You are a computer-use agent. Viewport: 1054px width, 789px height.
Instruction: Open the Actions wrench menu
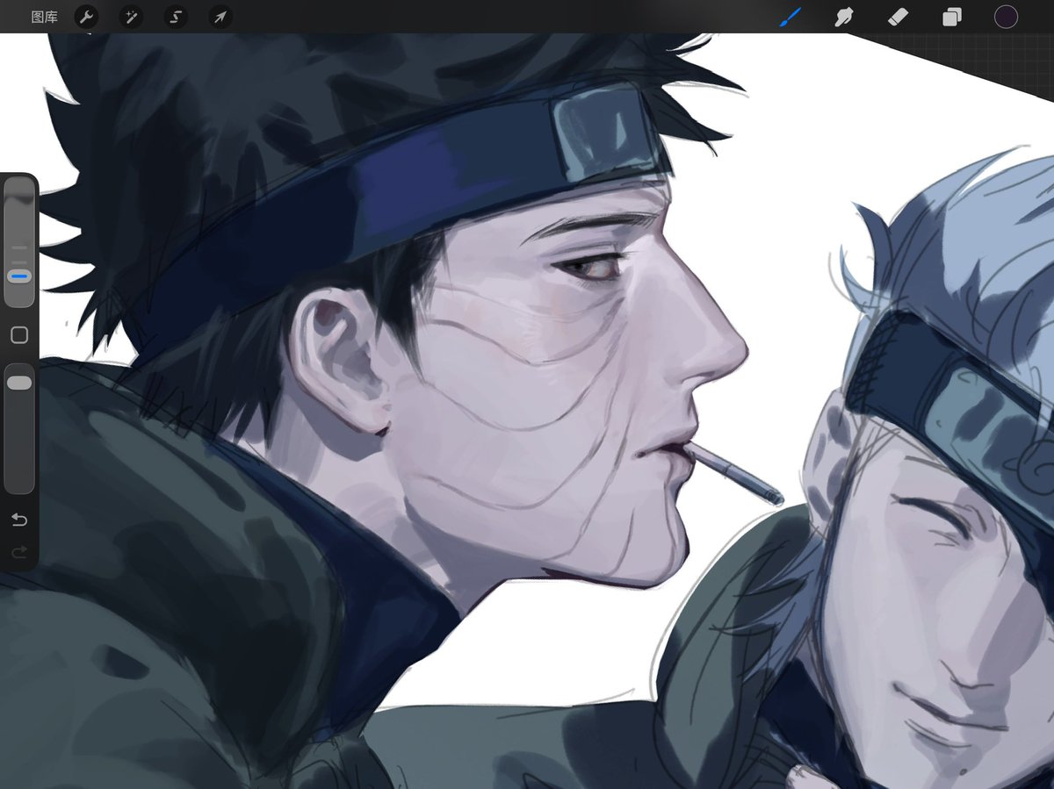(x=86, y=17)
